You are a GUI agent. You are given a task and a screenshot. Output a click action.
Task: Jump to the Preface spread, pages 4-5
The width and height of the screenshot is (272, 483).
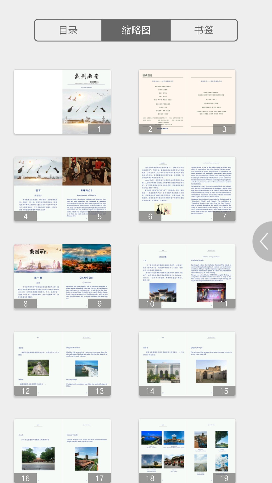coord(62,189)
